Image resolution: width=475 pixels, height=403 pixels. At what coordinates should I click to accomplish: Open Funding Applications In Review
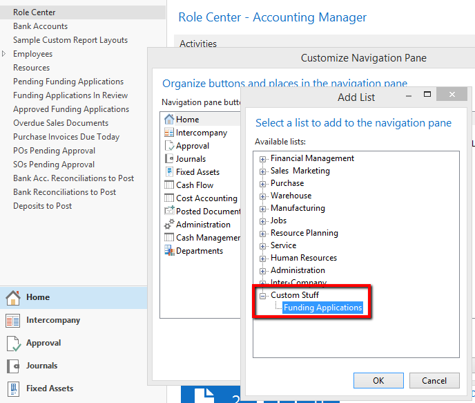(70, 95)
